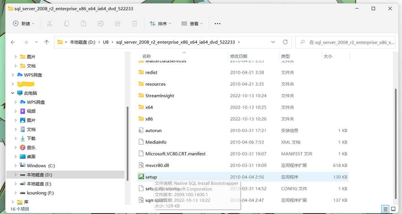Image resolution: width=402 pixels, height=214 pixels.
Task: Click the XML 文档 type cell
Action: pyautogui.click(x=290, y=142)
